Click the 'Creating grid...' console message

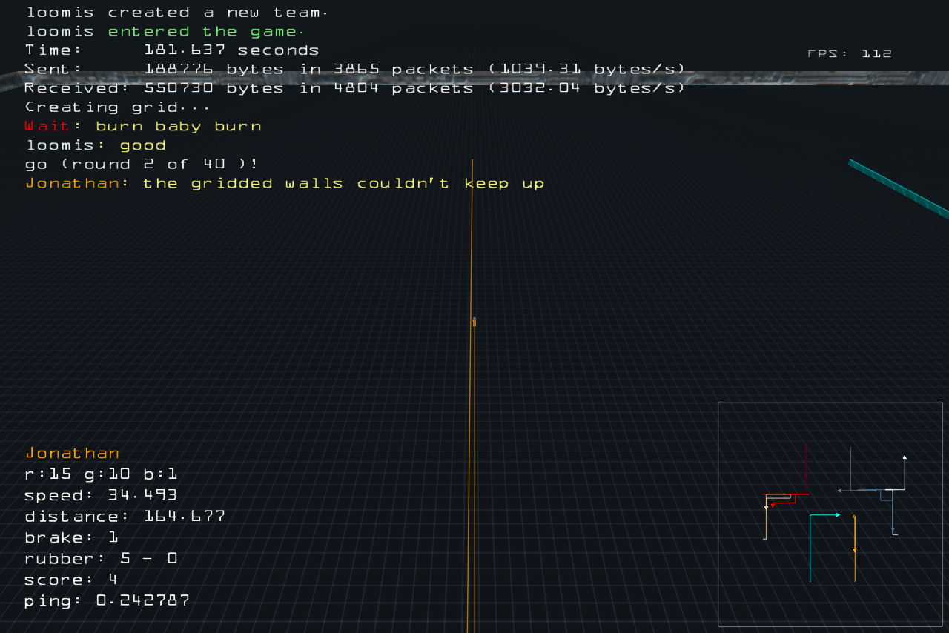point(117,107)
